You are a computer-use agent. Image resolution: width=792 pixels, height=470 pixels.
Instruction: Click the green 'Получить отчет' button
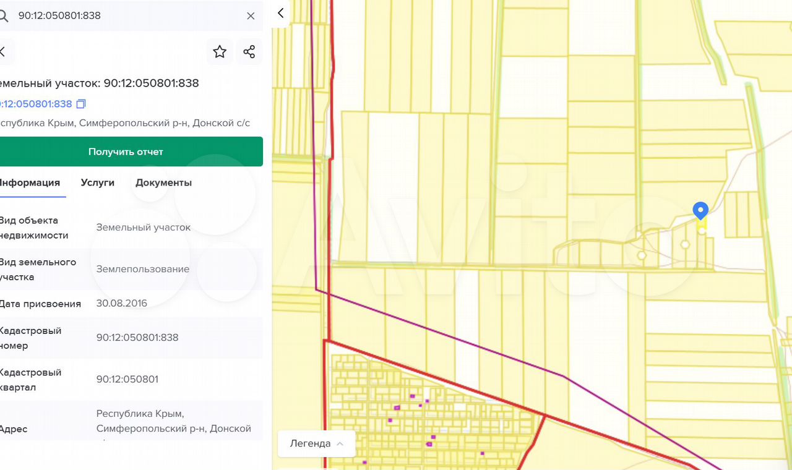130,152
